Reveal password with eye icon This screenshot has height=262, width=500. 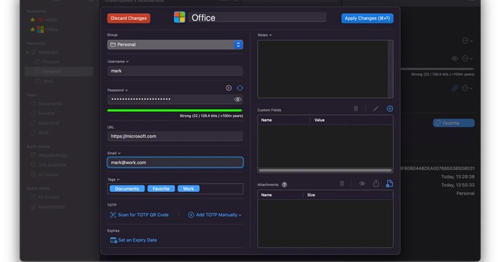(237, 99)
